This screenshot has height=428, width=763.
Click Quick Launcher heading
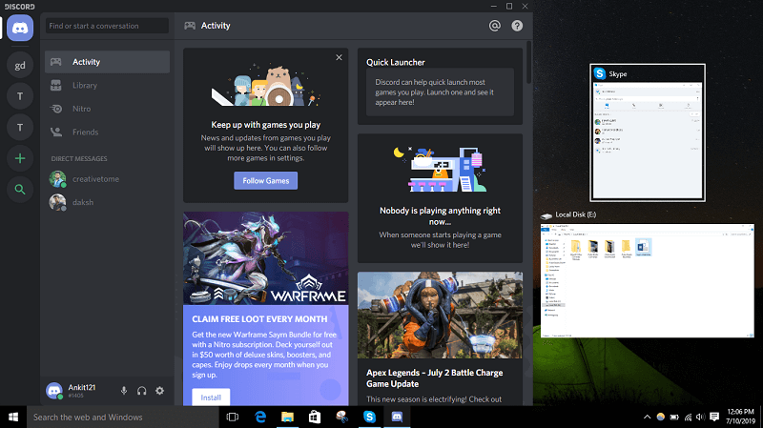[396, 62]
